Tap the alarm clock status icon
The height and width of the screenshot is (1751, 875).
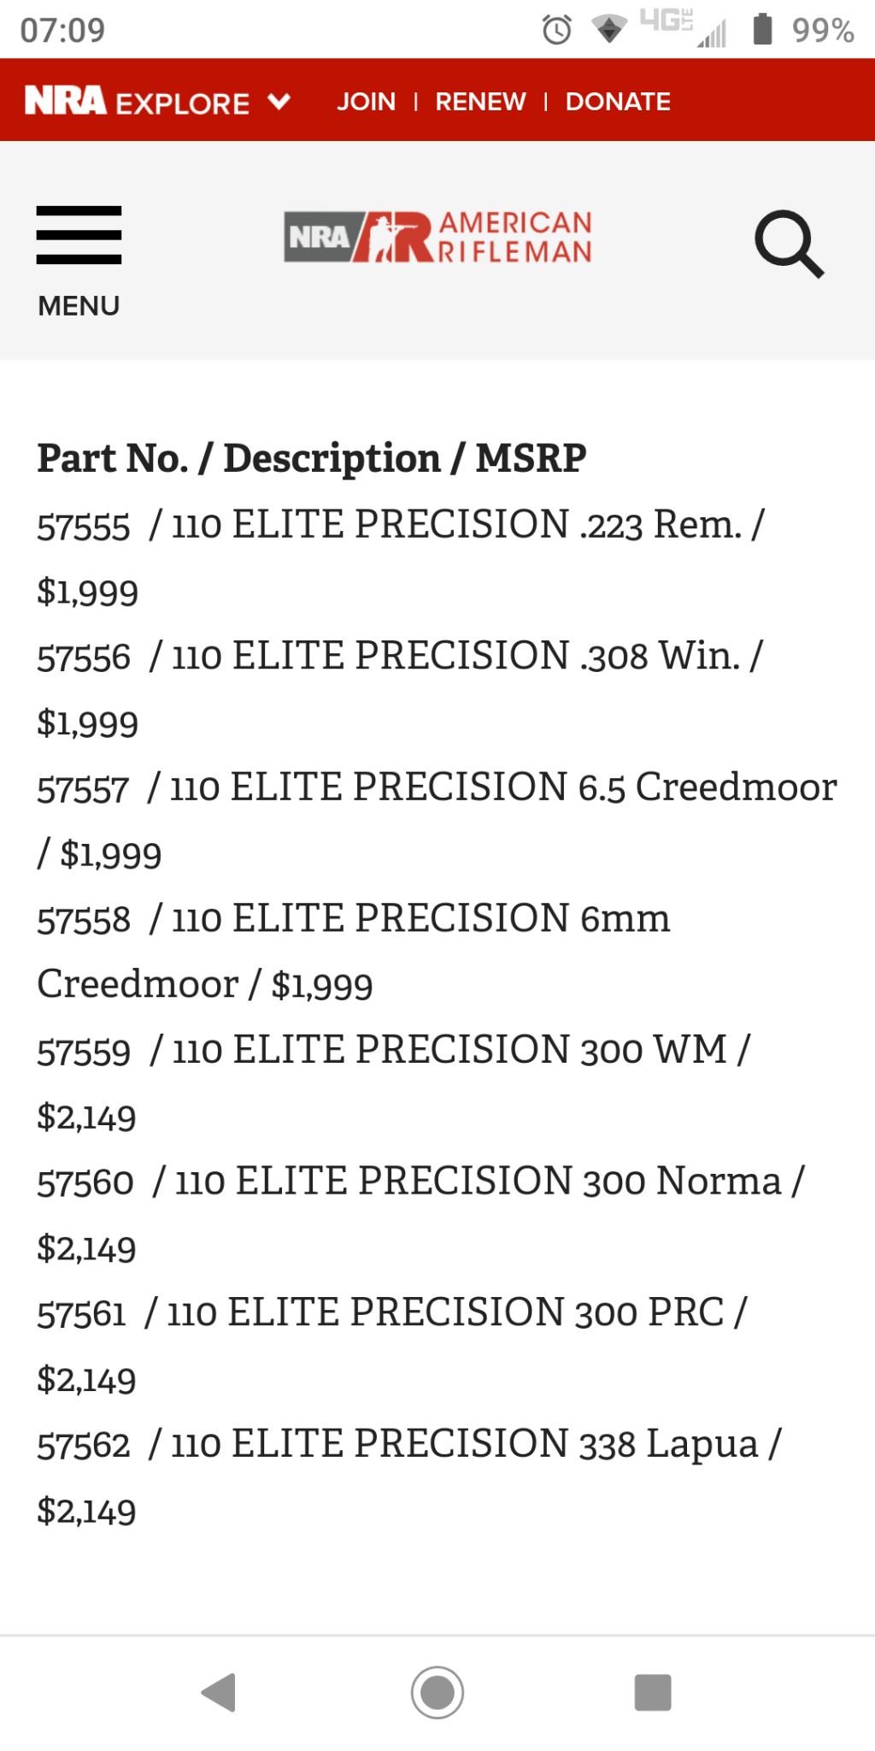557,30
